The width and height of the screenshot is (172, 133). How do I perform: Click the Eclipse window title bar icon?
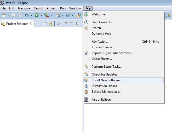tap(2, 3)
